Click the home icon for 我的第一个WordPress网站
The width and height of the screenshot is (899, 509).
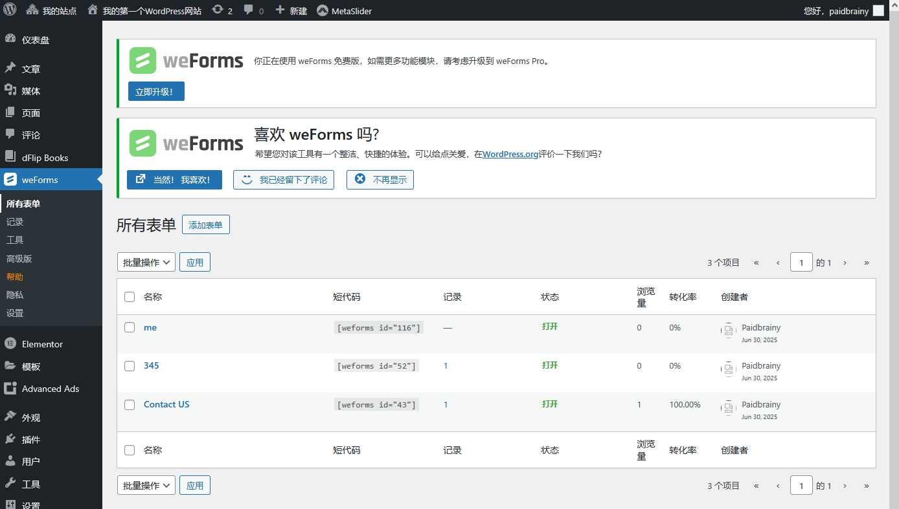point(93,10)
